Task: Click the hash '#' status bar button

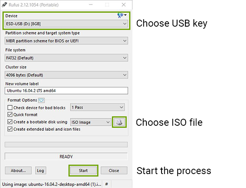Action: (106, 184)
